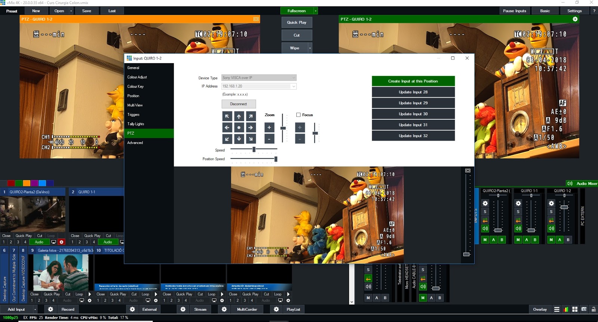Click the lock icon at bottom right
Viewport: 598px width, 322px height.
pos(594,309)
